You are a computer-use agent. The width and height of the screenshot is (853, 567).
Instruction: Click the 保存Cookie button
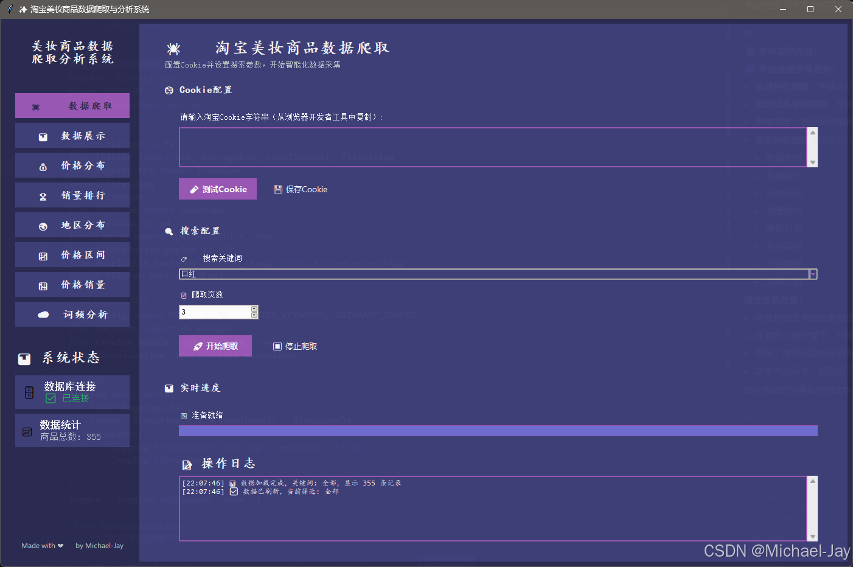click(x=301, y=189)
